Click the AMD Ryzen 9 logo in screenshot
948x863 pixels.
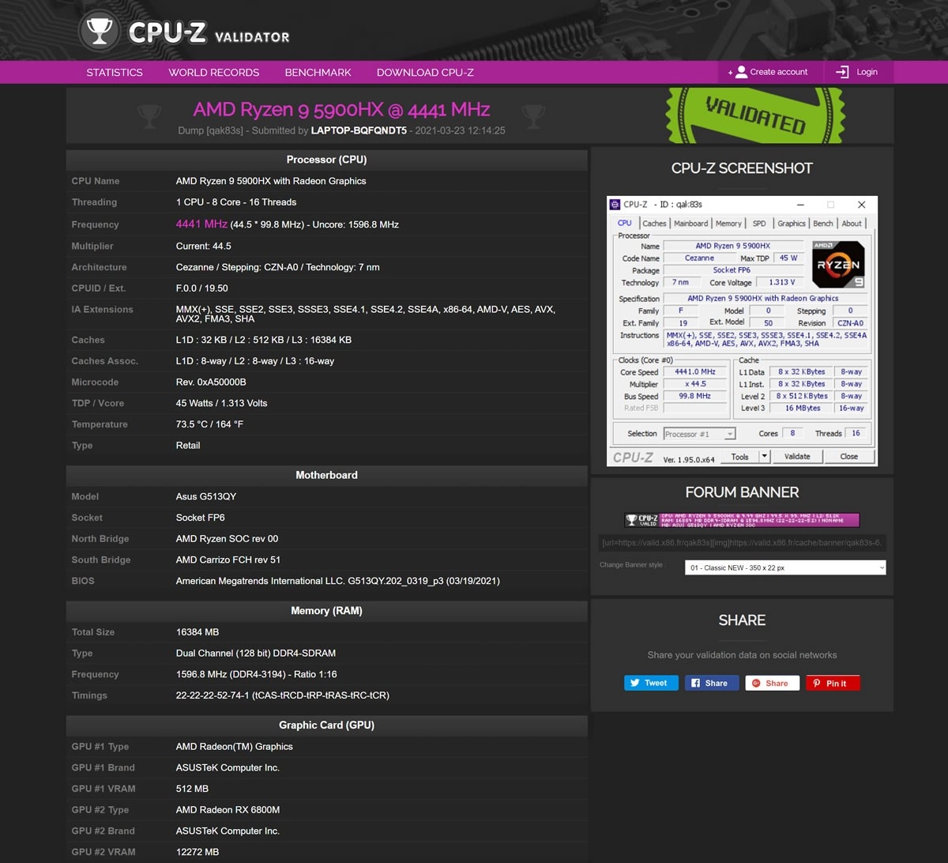tap(839, 264)
